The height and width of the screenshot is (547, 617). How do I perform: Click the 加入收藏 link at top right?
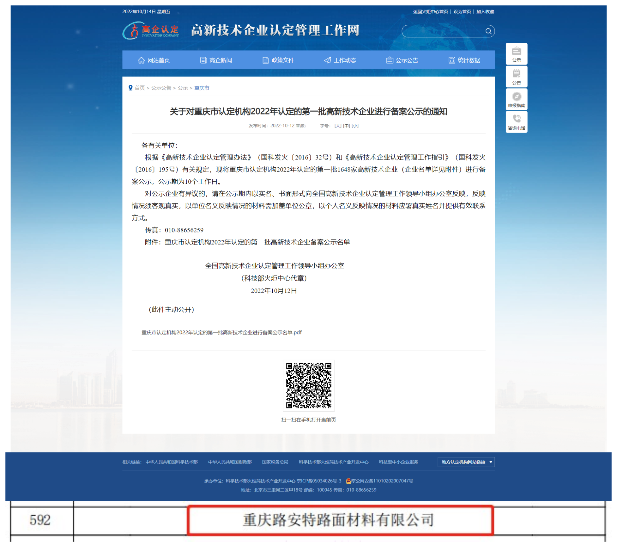(x=486, y=12)
